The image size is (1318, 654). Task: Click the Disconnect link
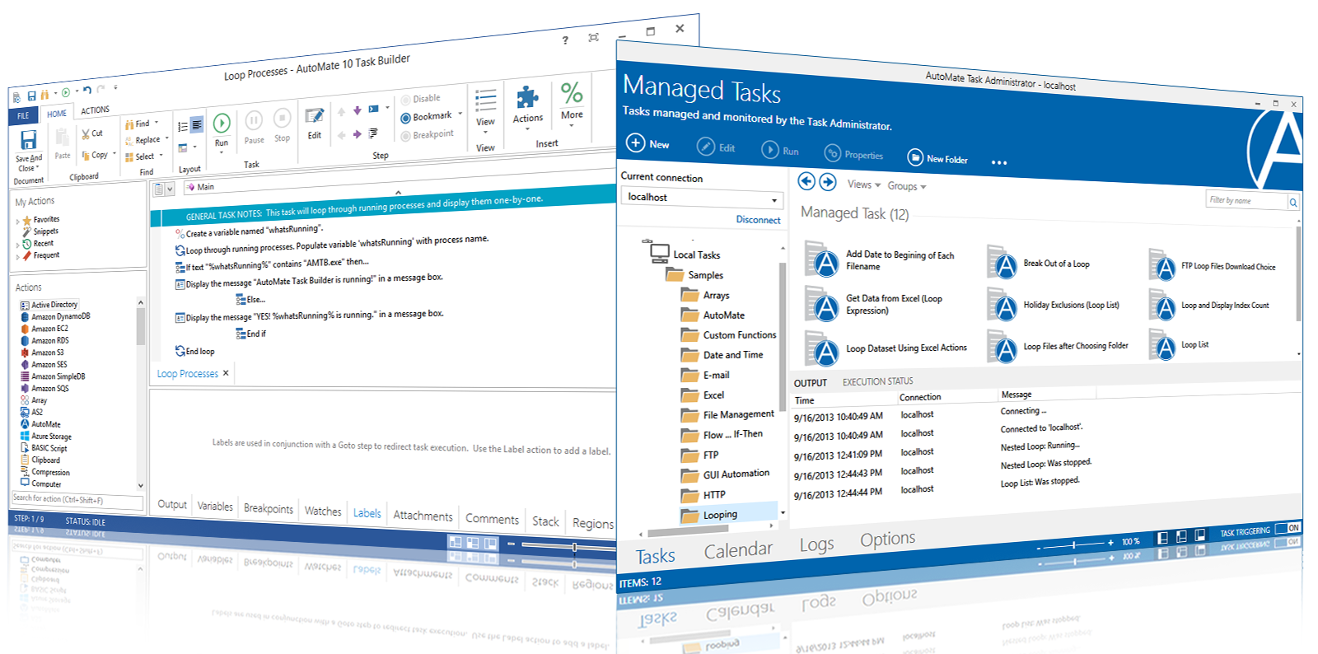[758, 220]
